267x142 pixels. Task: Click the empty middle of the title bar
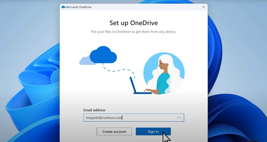coord(143,7)
